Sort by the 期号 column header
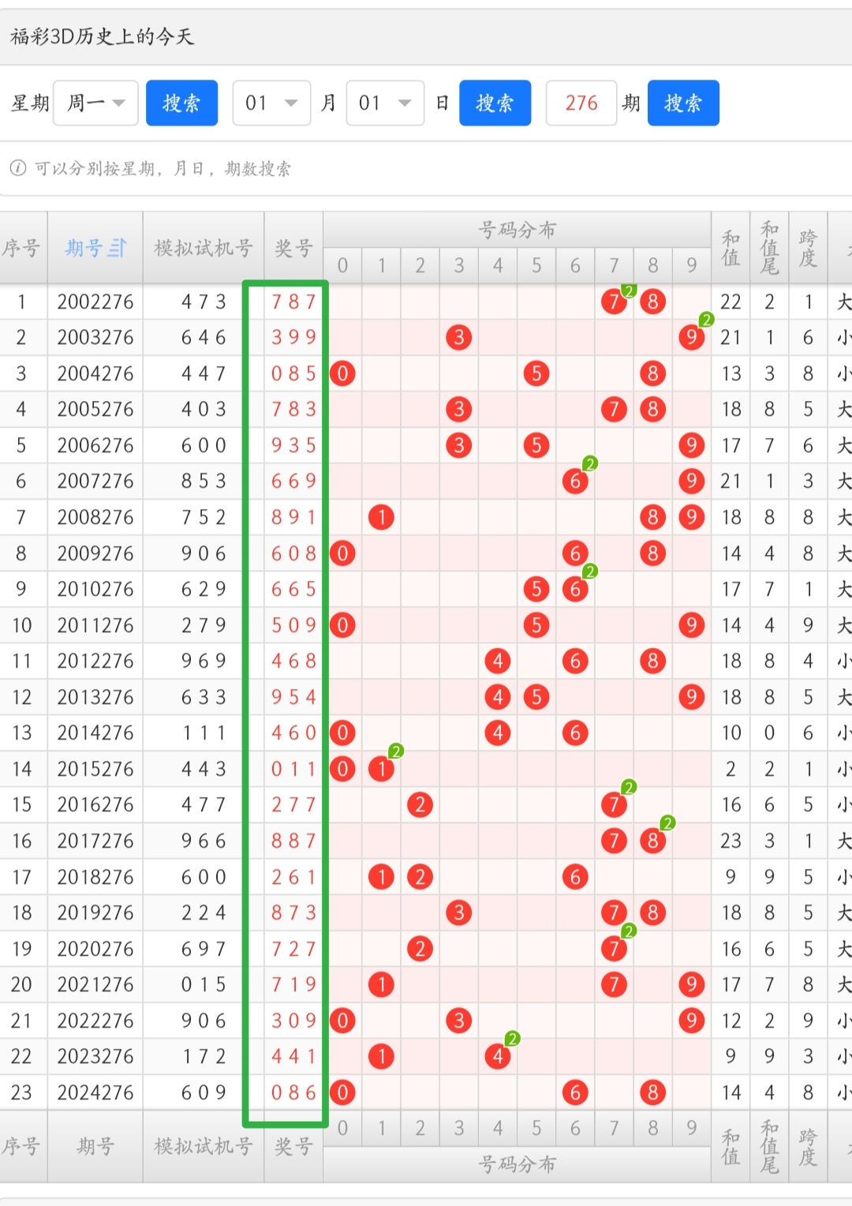 pyautogui.click(x=95, y=248)
